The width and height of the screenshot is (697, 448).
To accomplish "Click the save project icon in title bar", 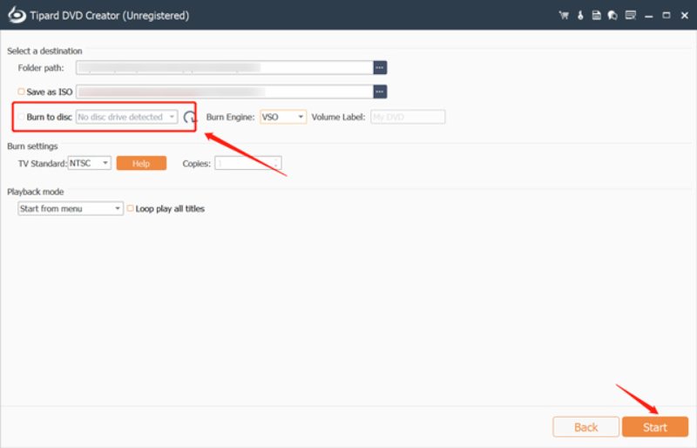I will 595,15.
